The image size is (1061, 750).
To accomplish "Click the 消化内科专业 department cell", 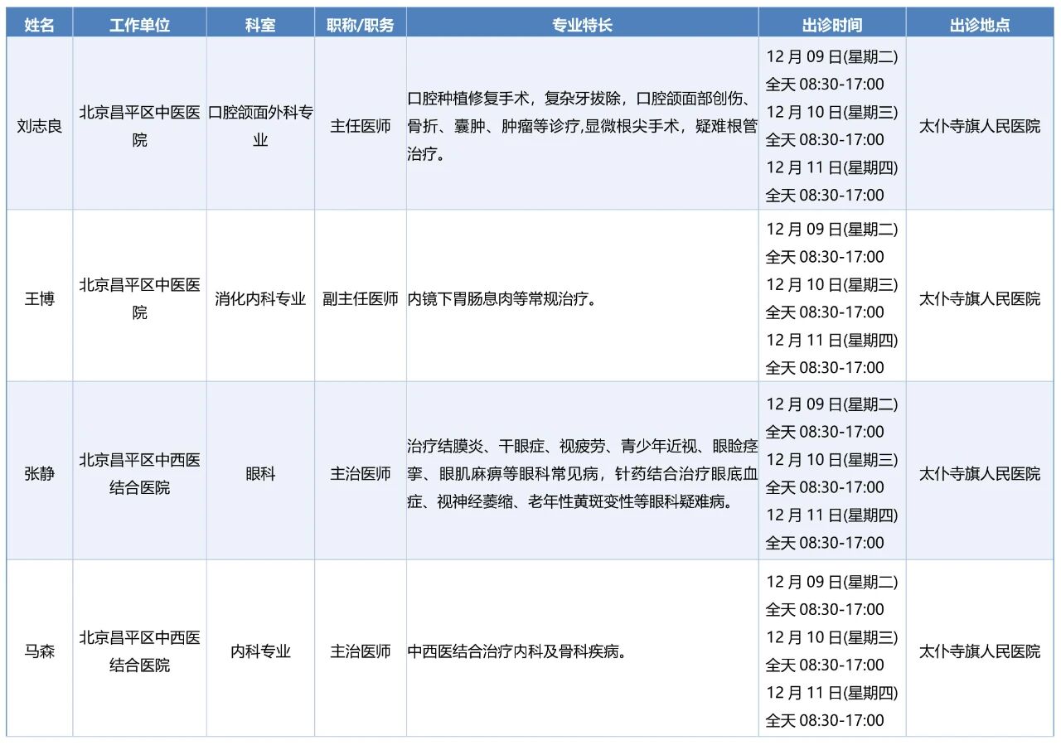I will tap(260, 299).
